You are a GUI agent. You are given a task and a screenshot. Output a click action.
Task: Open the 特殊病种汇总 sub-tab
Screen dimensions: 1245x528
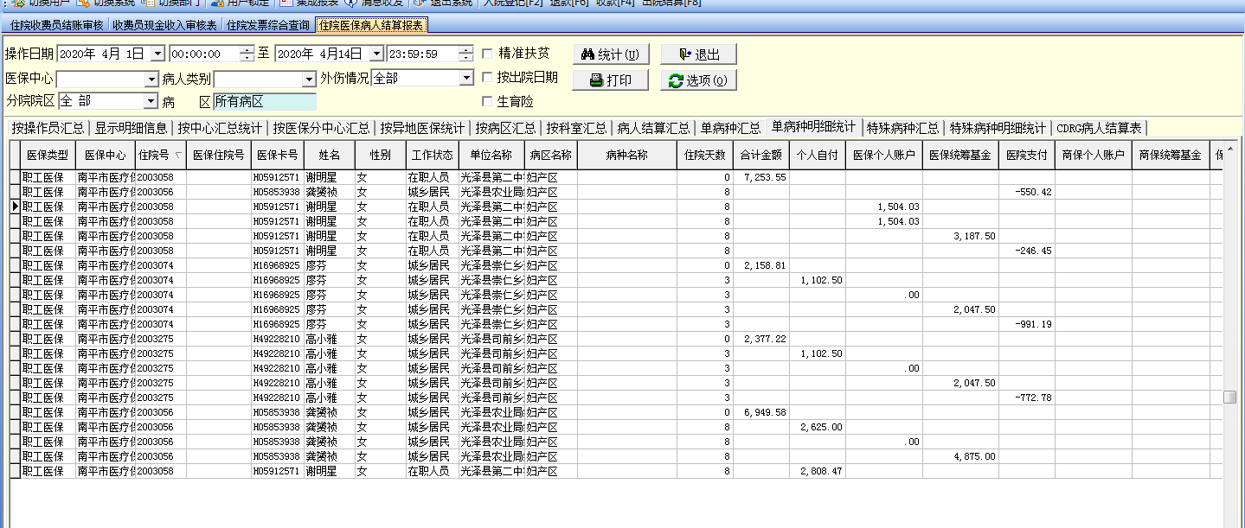coord(902,128)
